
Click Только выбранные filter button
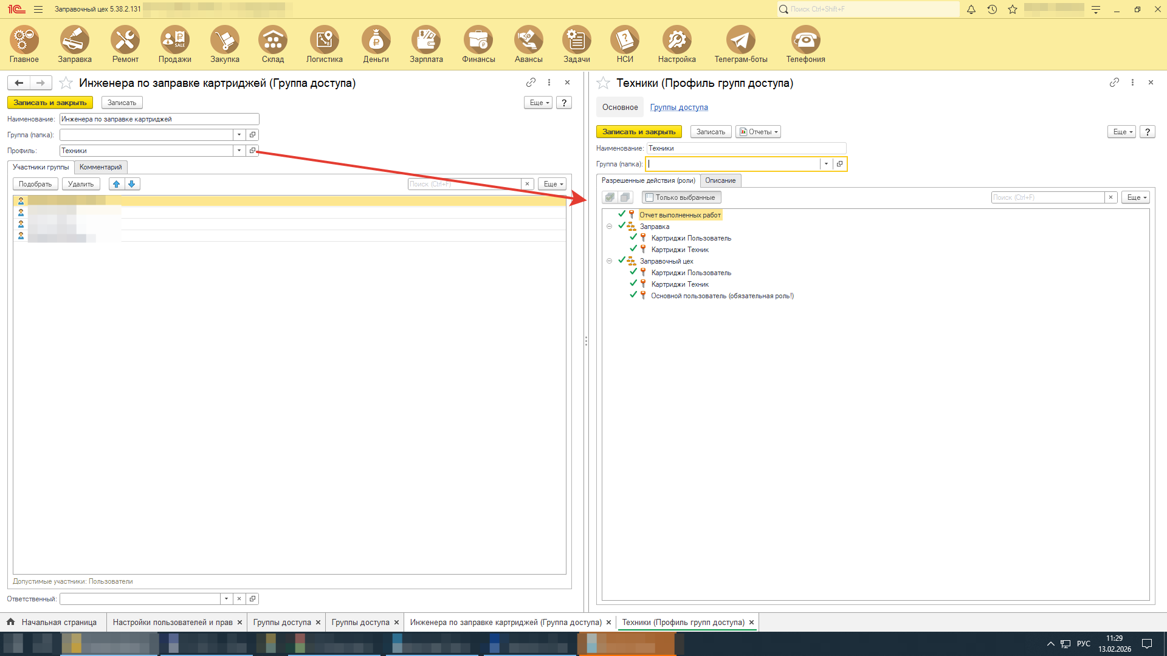point(681,197)
